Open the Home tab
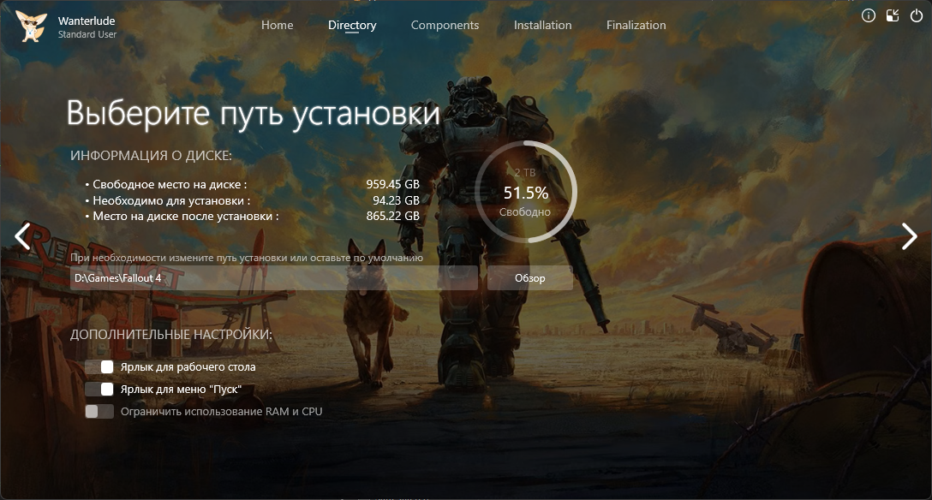The image size is (932, 500). pos(277,25)
